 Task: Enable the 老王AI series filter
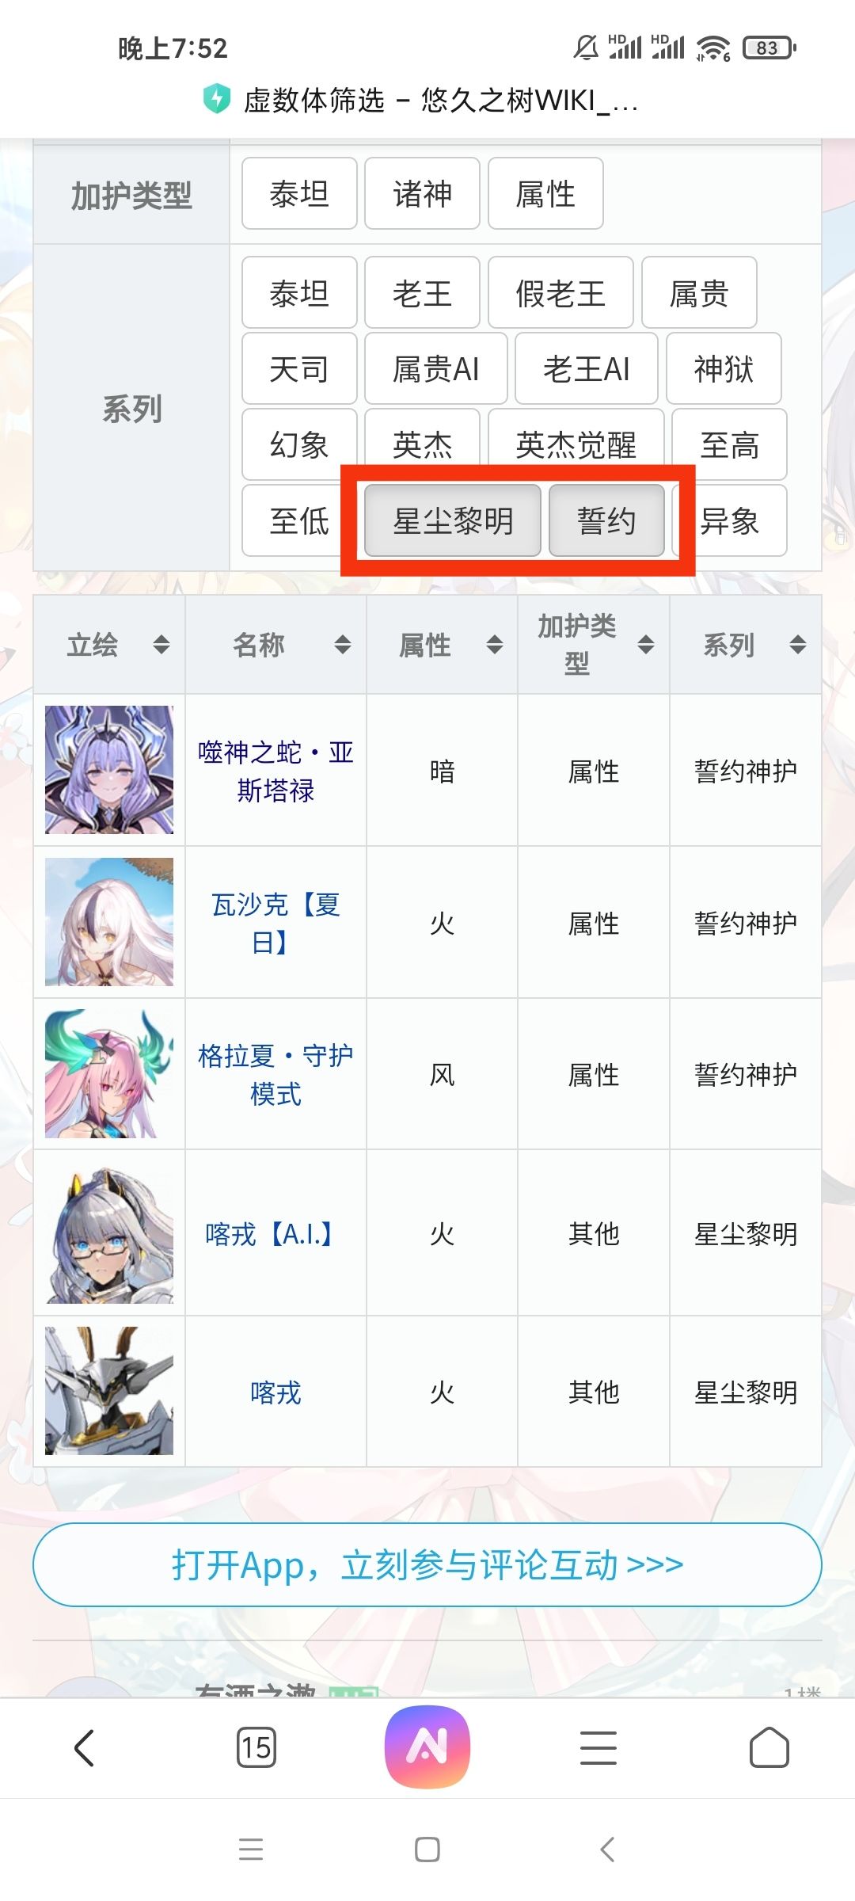click(587, 368)
